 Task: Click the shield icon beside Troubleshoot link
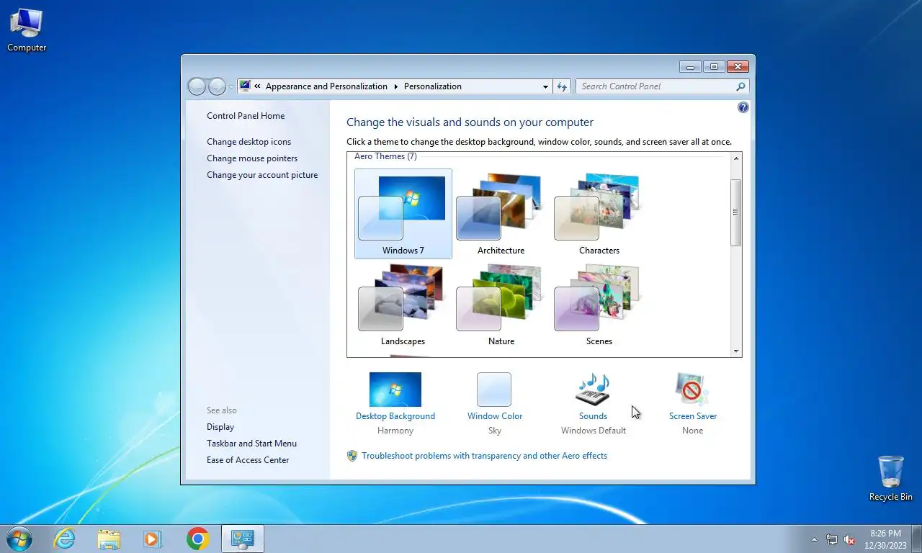[352, 456]
